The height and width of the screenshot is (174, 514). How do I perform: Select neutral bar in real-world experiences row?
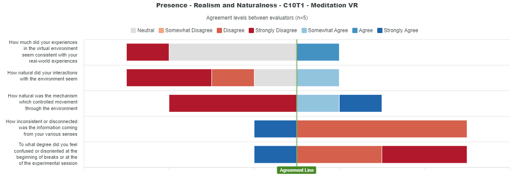pyautogui.click(x=233, y=52)
